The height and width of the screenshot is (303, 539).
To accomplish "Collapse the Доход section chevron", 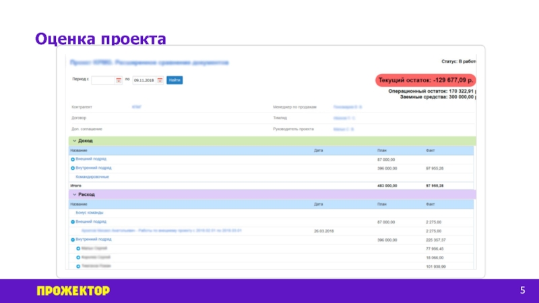I will coord(73,141).
